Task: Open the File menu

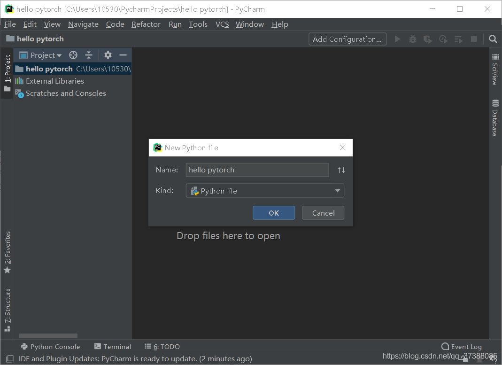Action: pyautogui.click(x=10, y=24)
